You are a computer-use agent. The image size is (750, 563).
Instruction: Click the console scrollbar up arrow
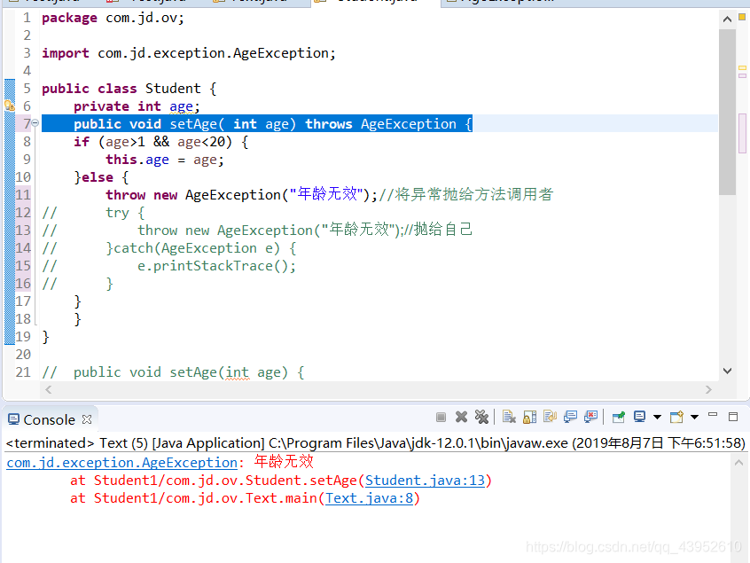(x=738, y=463)
